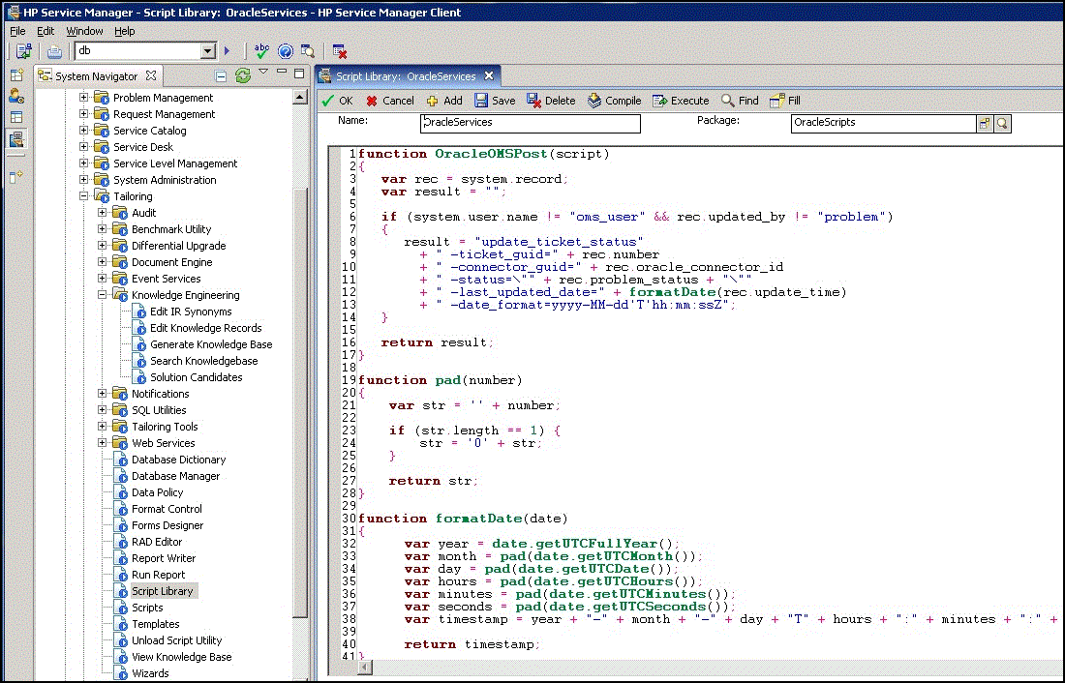Click the Find magnifier beside Package field
This screenshot has height=683, width=1065.
pyautogui.click(x=1000, y=123)
